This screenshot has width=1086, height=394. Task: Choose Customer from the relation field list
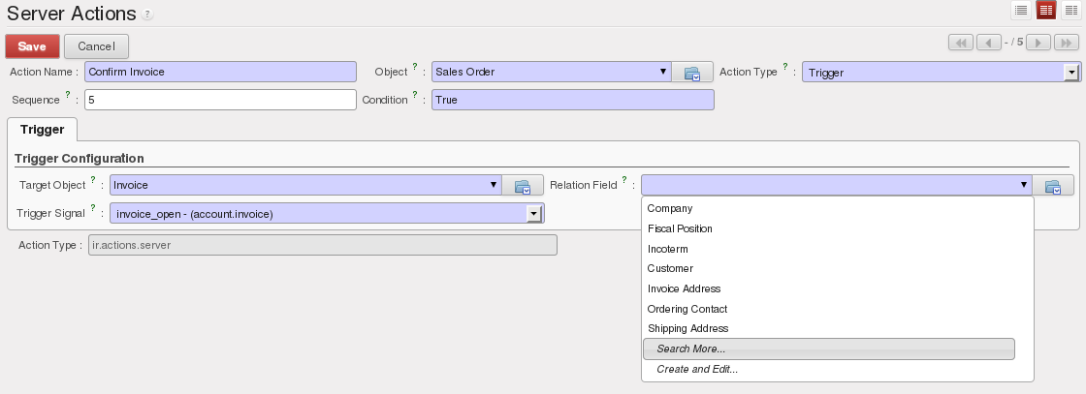tap(670, 268)
